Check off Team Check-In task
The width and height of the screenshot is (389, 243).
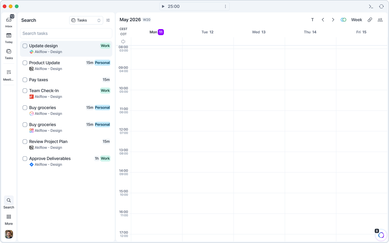coord(25,91)
